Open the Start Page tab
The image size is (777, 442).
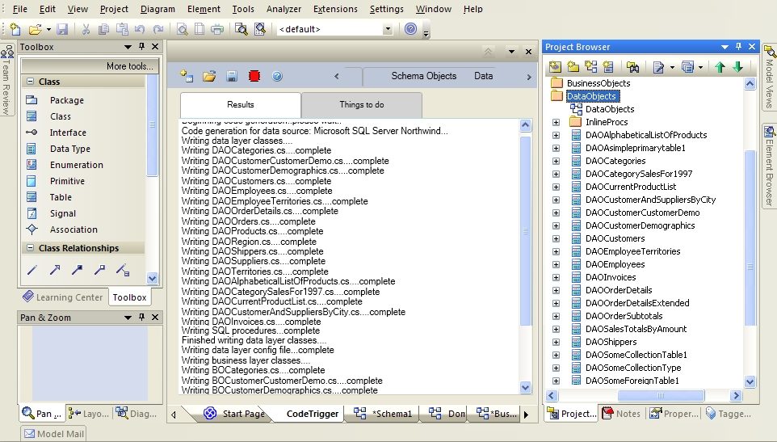pyautogui.click(x=242, y=414)
